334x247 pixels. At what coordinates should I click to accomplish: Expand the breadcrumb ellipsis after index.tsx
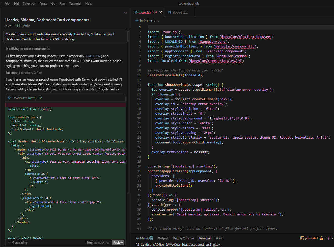pos(158,21)
